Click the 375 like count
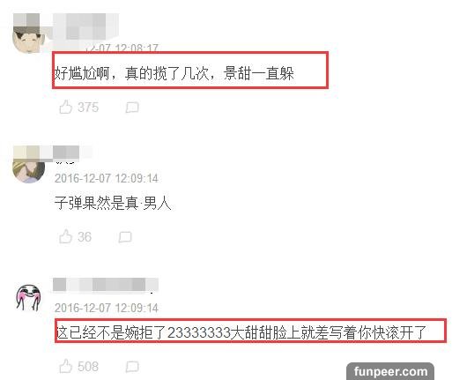The width and height of the screenshot is (452, 380). (x=88, y=108)
